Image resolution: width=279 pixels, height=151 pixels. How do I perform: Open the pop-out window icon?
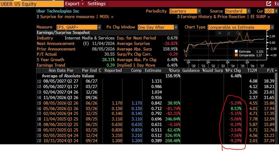268,4
